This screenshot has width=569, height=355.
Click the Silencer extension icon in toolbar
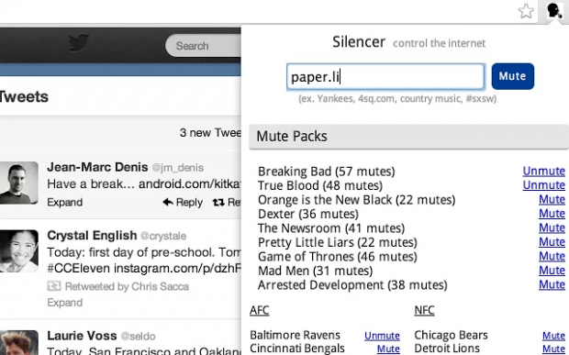click(x=553, y=10)
